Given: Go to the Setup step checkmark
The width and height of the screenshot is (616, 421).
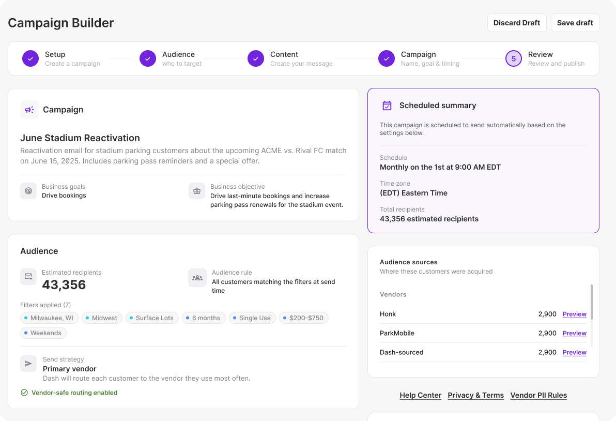Looking at the screenshot, I should 30,58.
